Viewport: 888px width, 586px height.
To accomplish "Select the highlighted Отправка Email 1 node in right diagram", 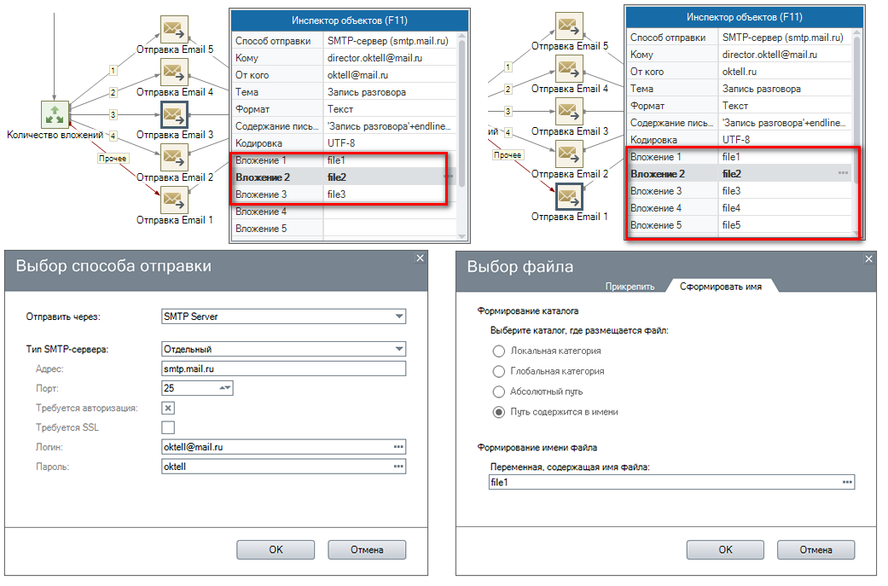I will point(569,197).
